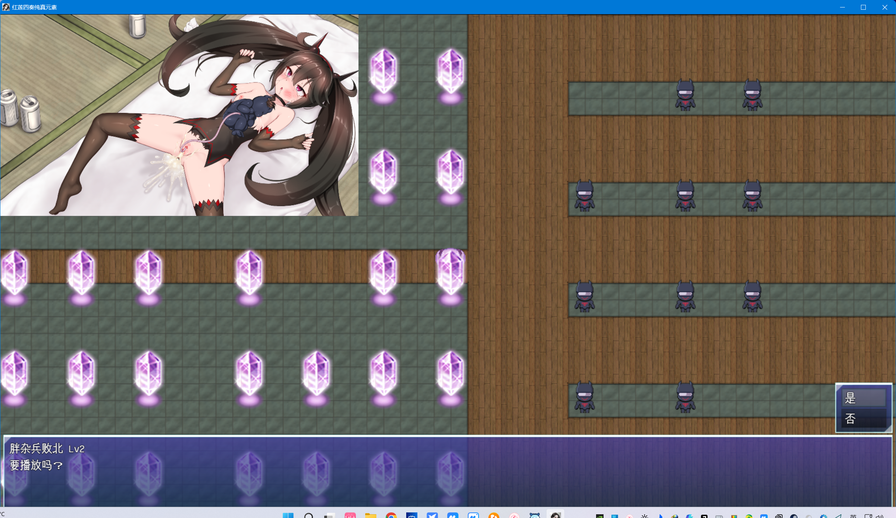Click the last dark soldier in the top row

752,95
